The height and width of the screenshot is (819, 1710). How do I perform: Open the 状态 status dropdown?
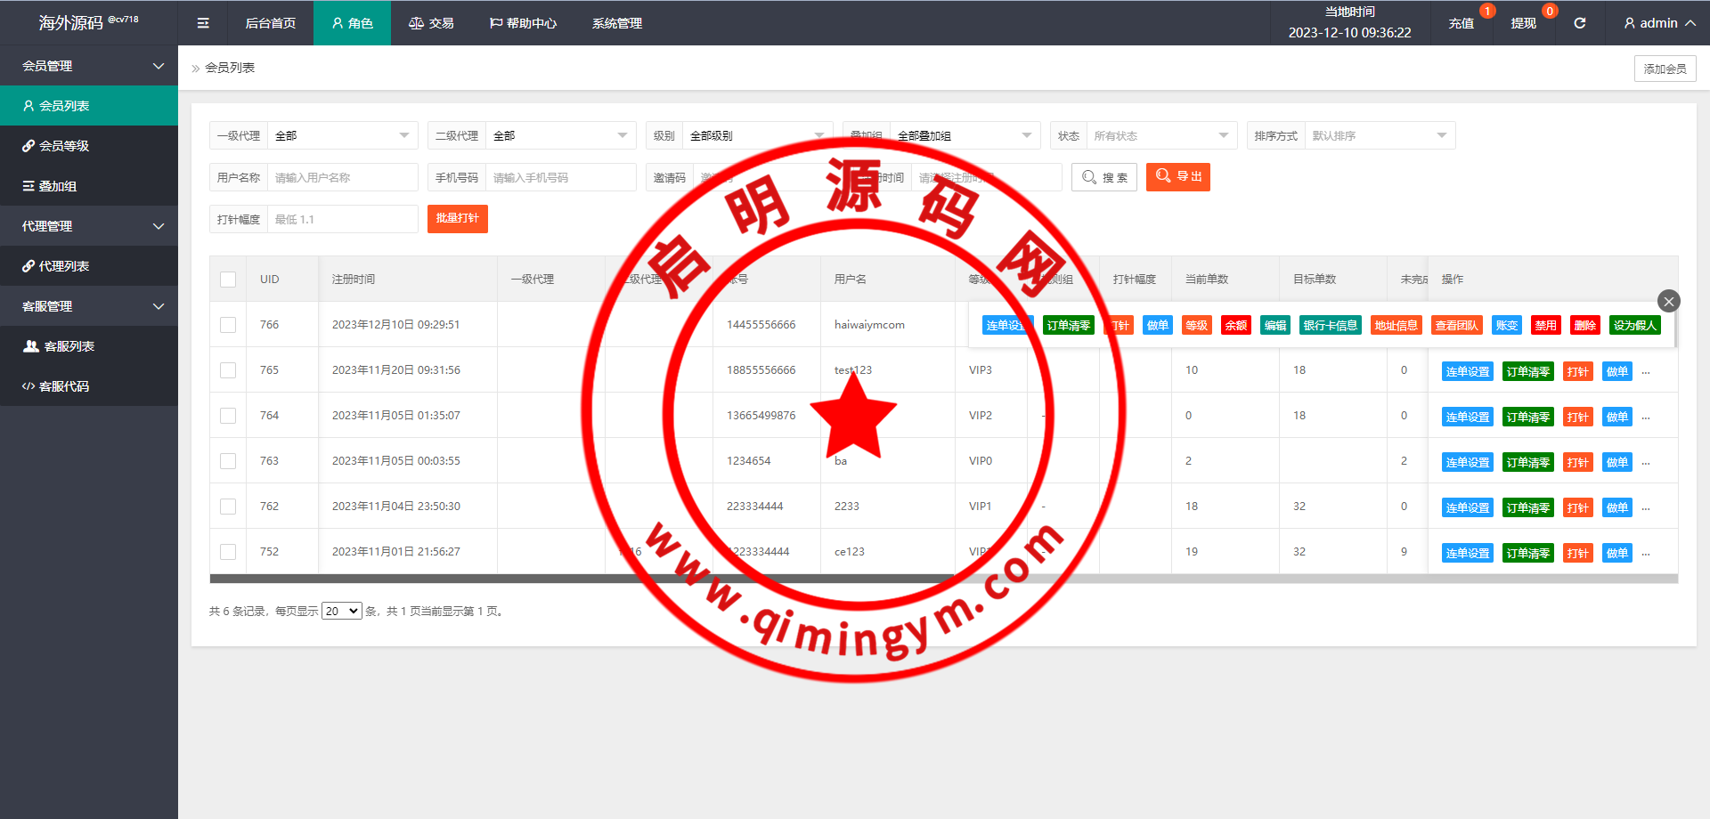tap(1160, 136)
